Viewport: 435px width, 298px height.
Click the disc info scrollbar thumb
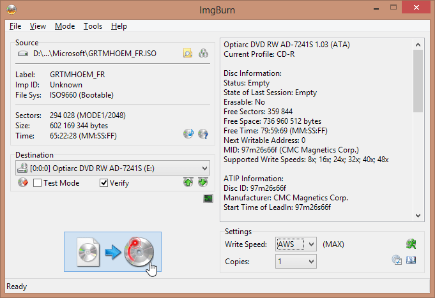[x=418, y=81]
